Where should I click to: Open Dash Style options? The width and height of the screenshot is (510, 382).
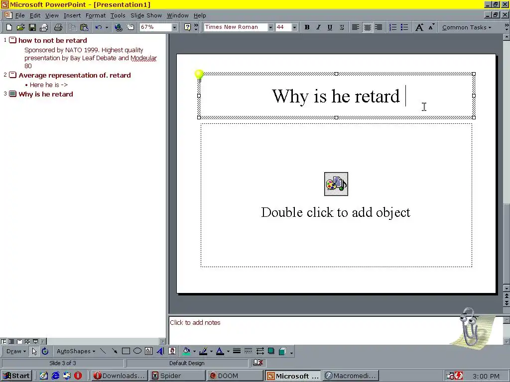[x=248, y=351]
